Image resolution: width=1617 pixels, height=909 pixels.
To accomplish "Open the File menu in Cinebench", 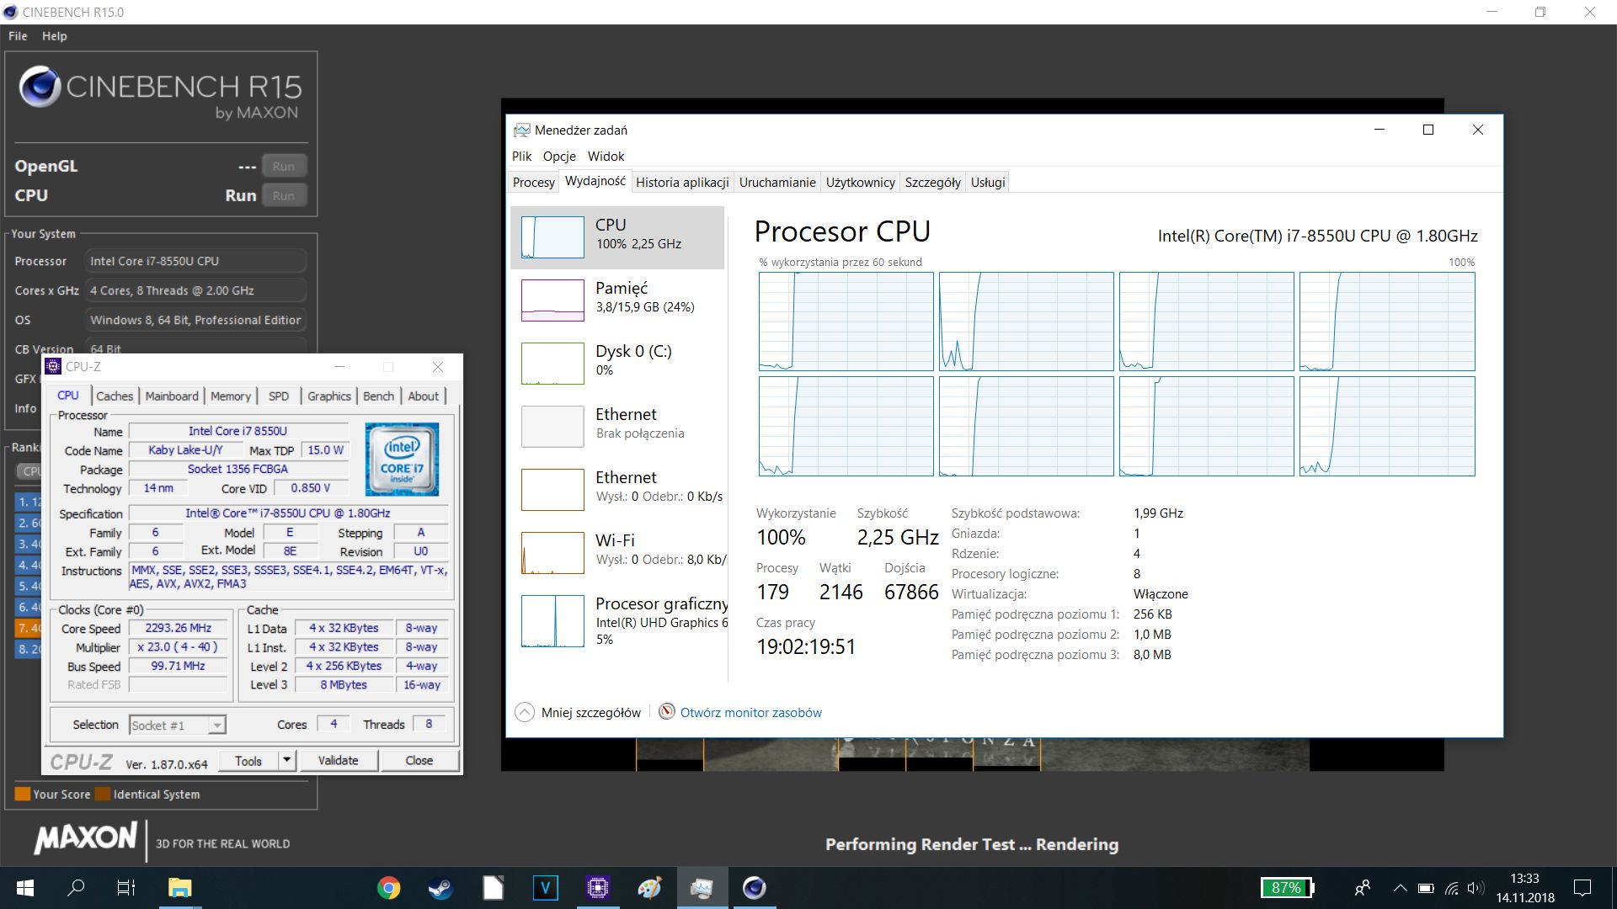I will pos(18,36).
